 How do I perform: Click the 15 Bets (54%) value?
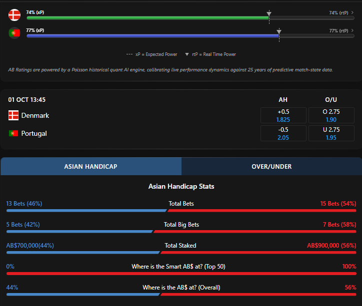click(x=338, y=204)
